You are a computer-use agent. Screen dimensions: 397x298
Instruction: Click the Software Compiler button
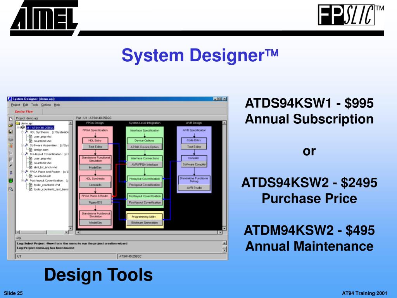(194, 165)
